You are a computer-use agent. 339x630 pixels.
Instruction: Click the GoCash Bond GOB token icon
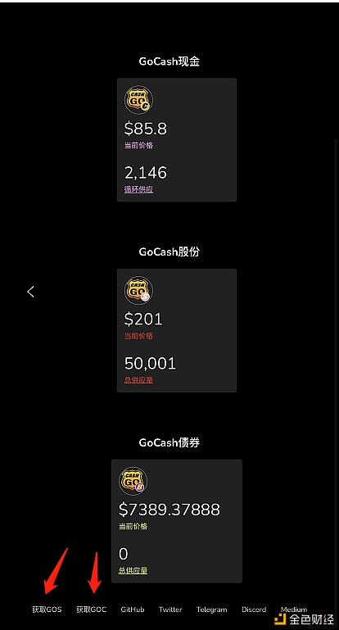(x=133, y=481)
